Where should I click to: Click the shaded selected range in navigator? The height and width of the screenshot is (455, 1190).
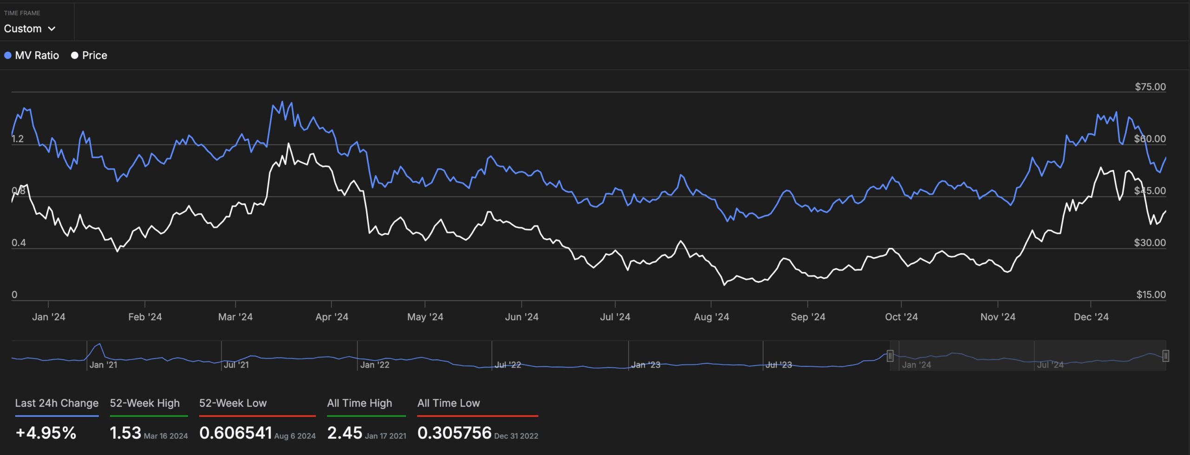(x=1028, y=356)
